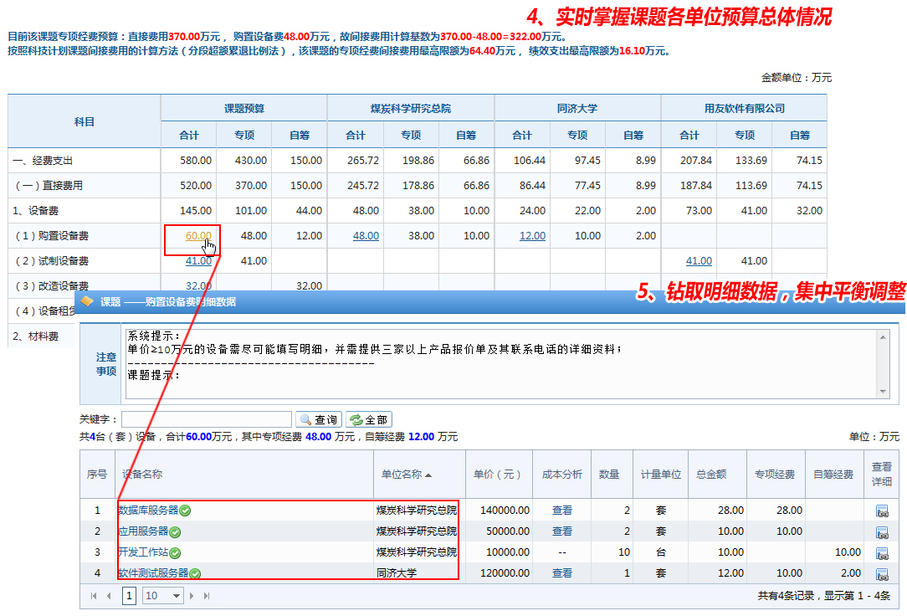View 成本分析 for 数据库服务器 row
The width and height of the screenshot is (907, 616).
[x=561, y=510]
